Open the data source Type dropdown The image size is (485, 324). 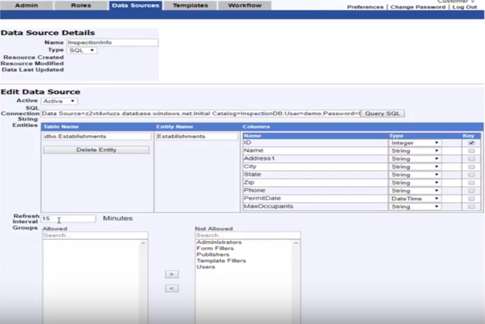[82, 50]
